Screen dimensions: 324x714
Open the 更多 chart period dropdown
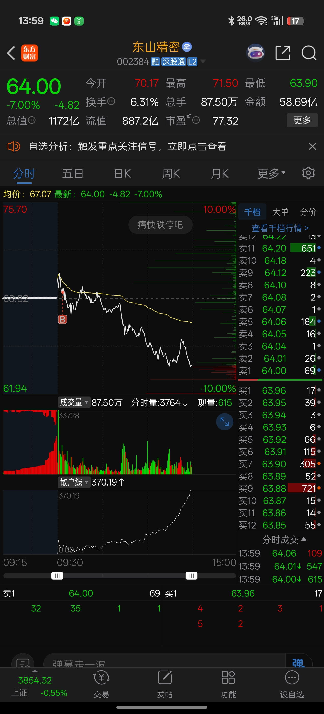pos(271,173)
